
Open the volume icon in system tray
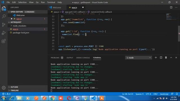click(x=167, y=98)
